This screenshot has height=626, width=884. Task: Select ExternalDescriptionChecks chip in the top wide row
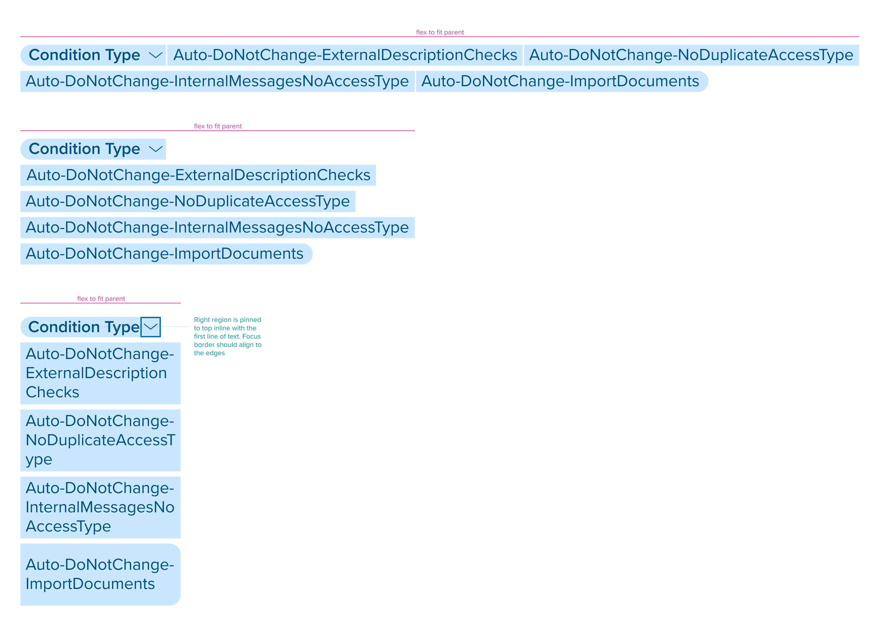click(x=345, y=55)
